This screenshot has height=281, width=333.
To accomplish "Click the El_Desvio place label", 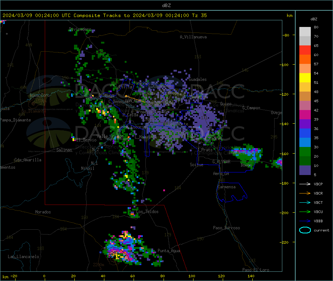I will click(86, 140).
